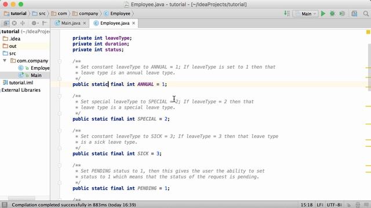Fold the PENDING Javadoc comment in gutter

[x=59, y=165]
